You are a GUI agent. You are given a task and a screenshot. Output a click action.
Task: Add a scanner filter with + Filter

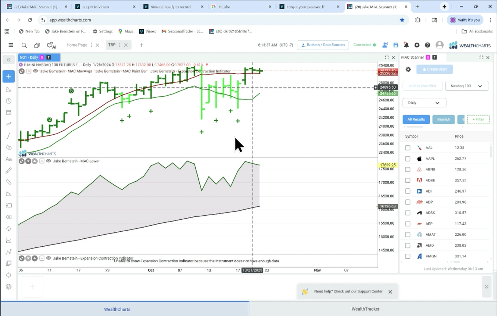478,119
